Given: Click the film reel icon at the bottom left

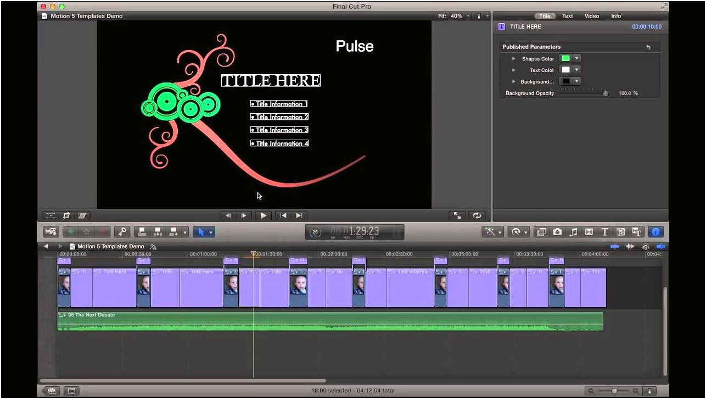Looking at the screenshot, I should click(52, 391).
